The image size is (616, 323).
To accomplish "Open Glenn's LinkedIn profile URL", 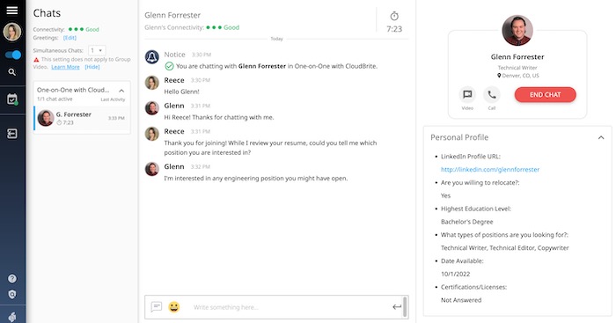I will 490,169.
